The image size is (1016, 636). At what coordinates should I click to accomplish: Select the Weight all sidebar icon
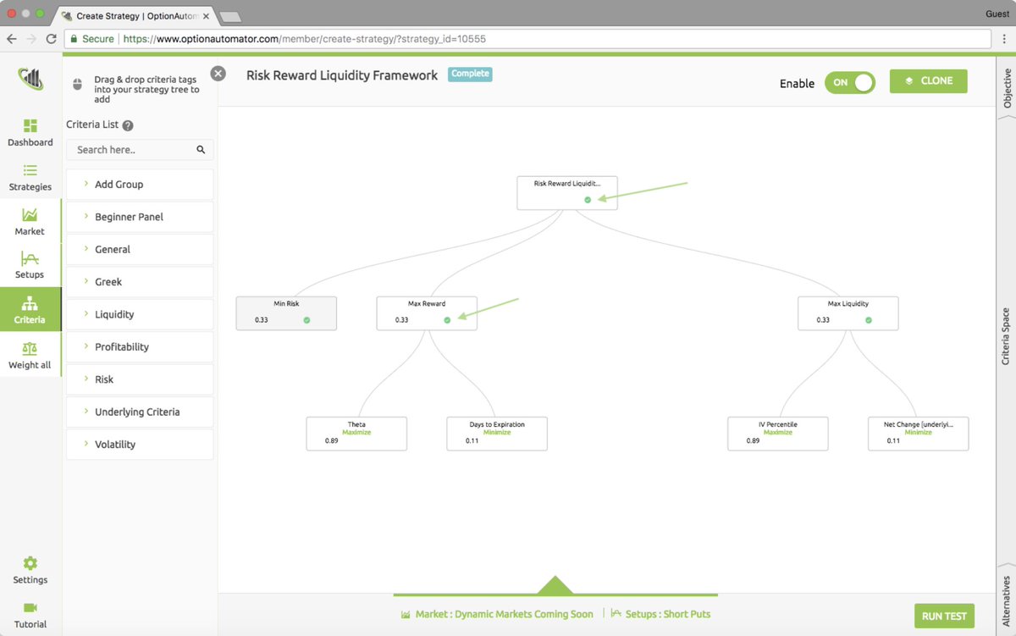(x=30, y=354)
